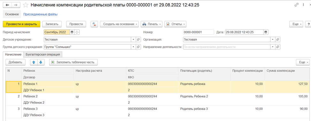Click Провести и закрыть

pyautogui.click(x=21, y=24)
